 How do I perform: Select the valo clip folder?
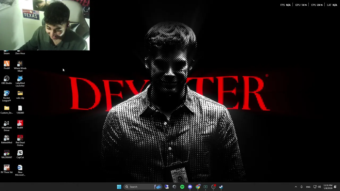click(x=20, y=95)
